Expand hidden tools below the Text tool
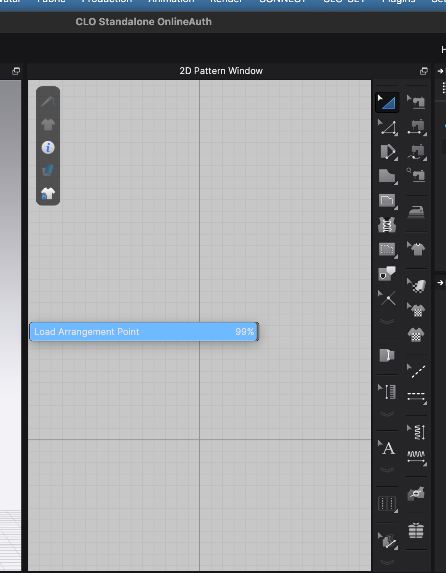Image resolution: width=446 pixels, height=573 pixels. (x=387, y=470)
